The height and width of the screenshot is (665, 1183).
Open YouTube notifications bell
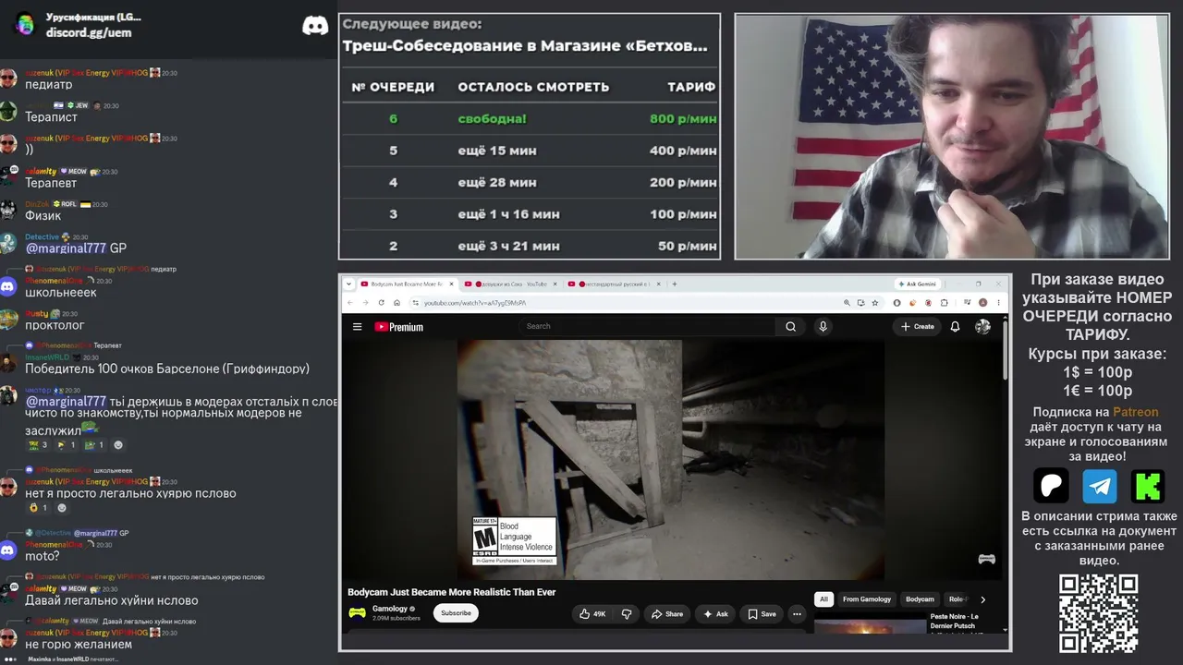tap(955, 326)
